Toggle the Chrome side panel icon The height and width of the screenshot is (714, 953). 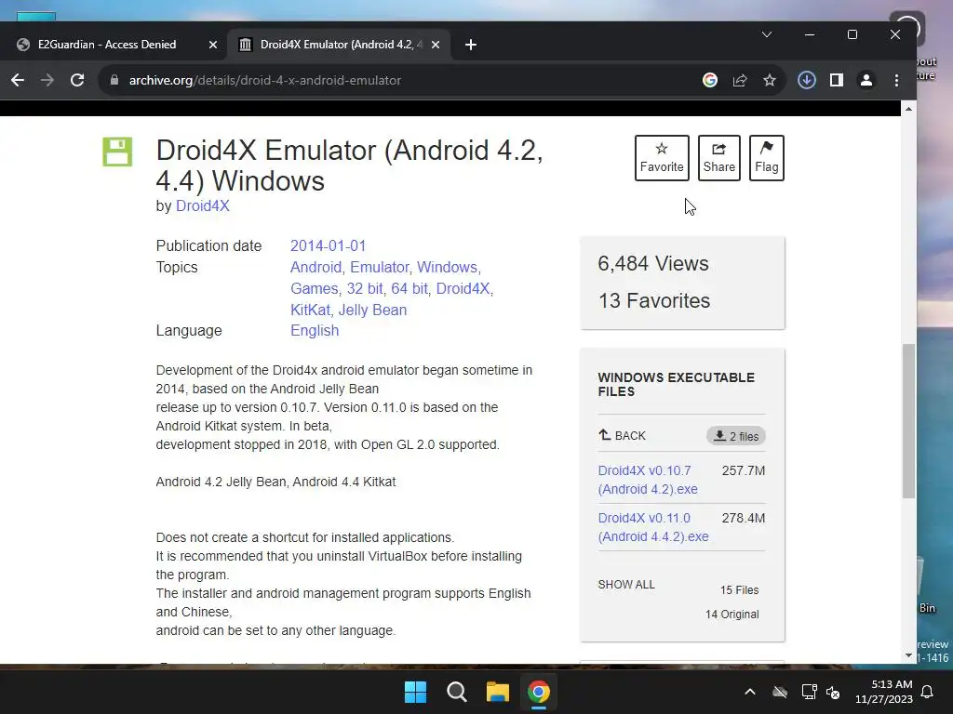coord(837,80)
